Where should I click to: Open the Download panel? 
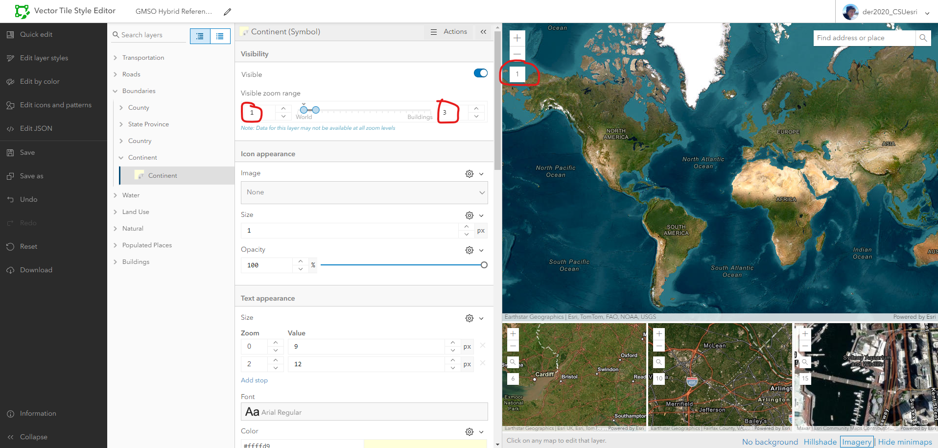coord(35,270)
